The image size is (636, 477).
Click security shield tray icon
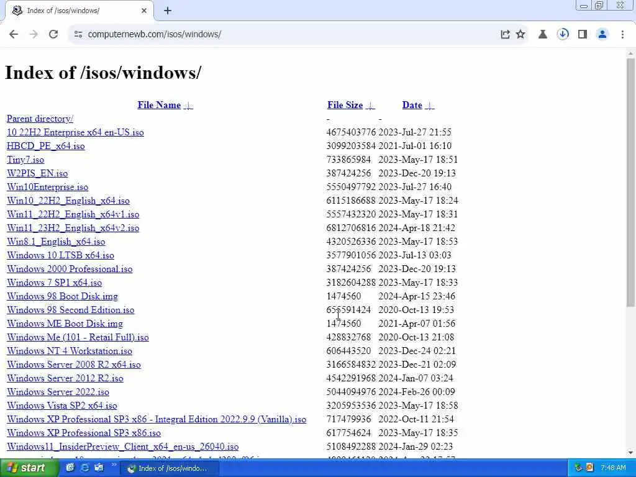[590, 468]
